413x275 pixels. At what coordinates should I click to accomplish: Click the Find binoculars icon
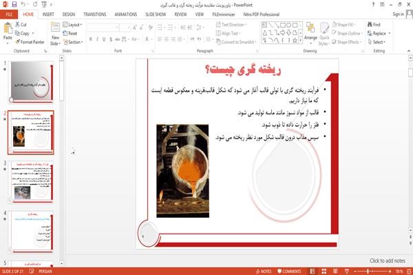[x=370, y=25]
